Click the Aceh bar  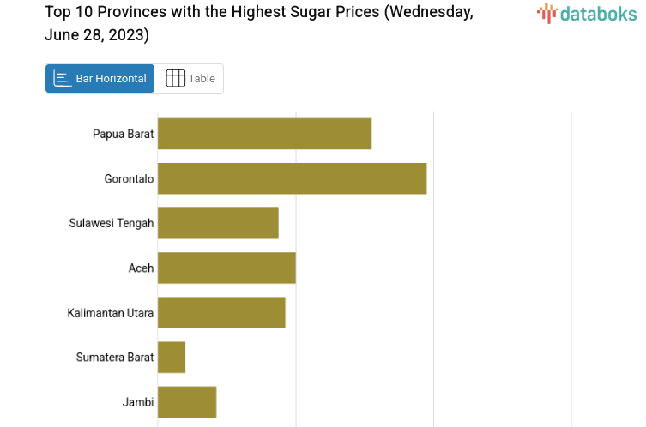tap(226, 268)
